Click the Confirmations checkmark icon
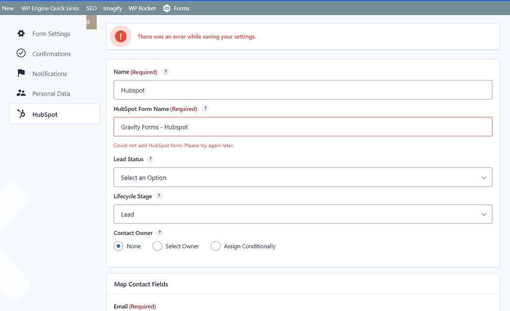The height and width of the screenshot is (311, 510). pyautogui.click(x=21, y=53)
